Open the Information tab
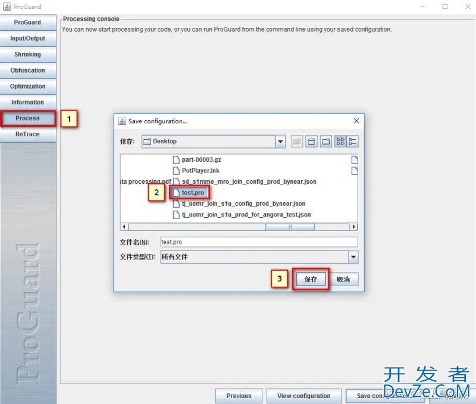Viewport: 476px width, 404px height. 27,102
